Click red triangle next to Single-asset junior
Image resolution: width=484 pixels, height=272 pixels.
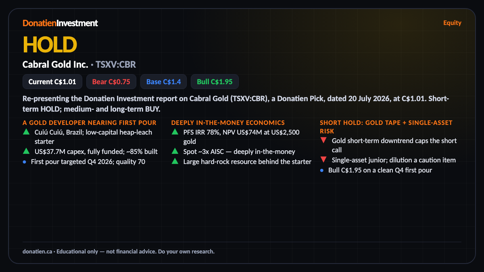point(323,160)
